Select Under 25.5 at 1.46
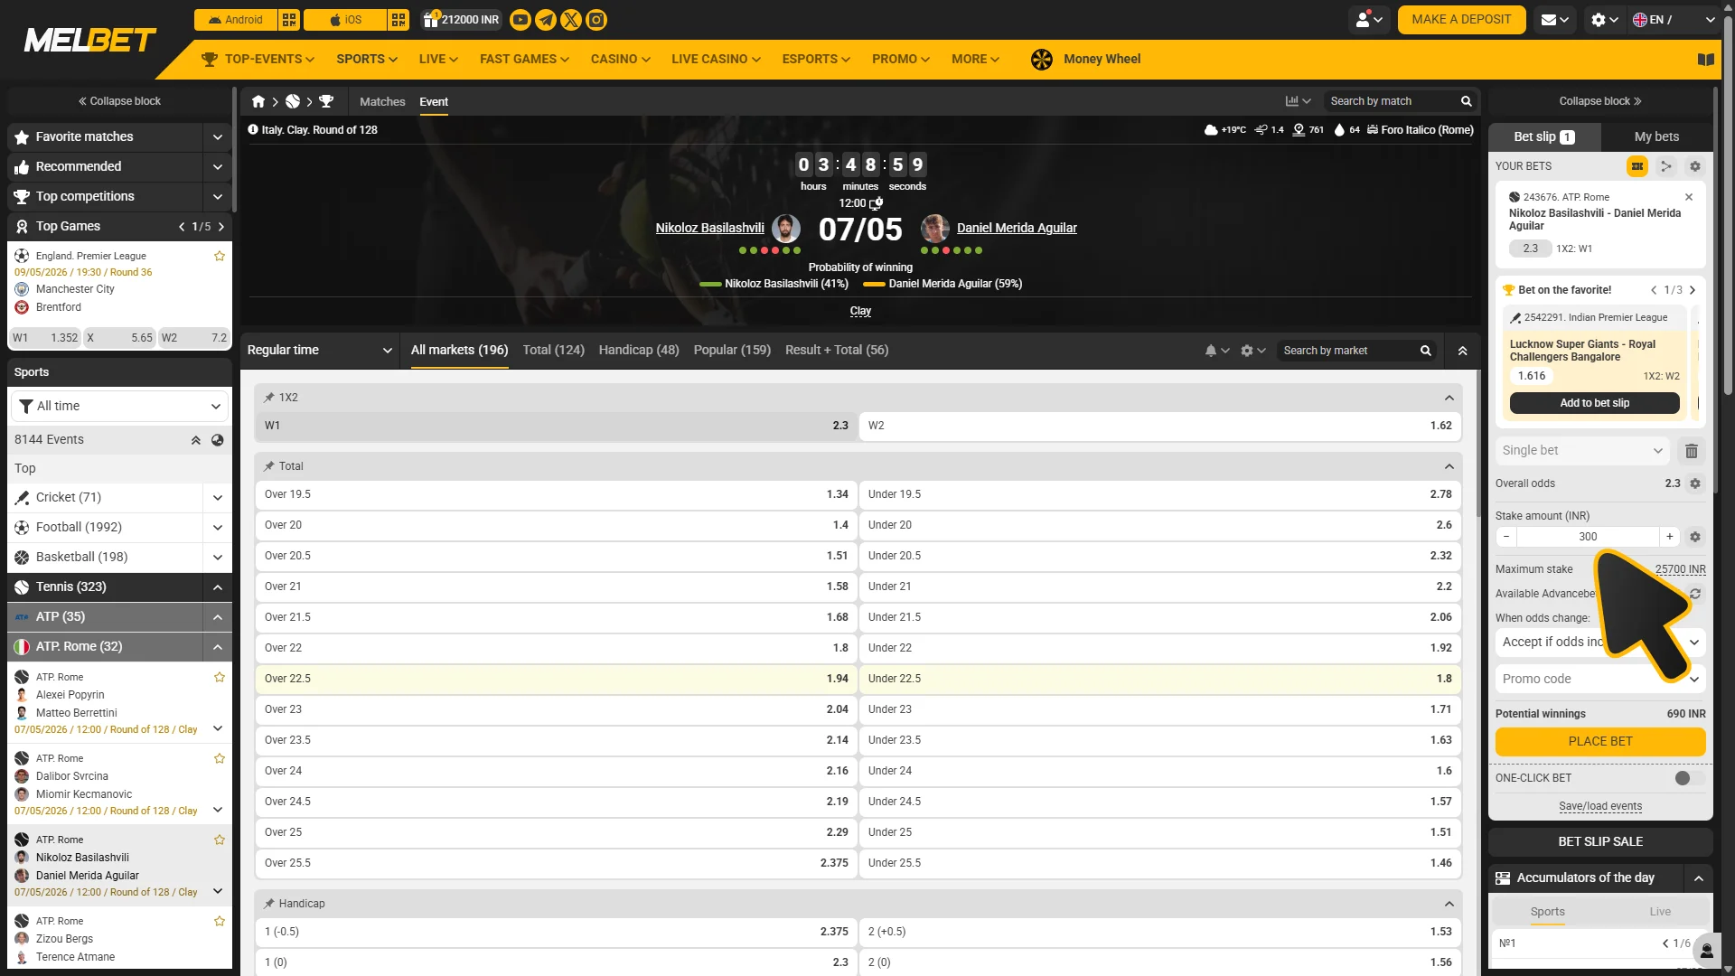Screen dimensions: 1735x976 click(1160, 863)
